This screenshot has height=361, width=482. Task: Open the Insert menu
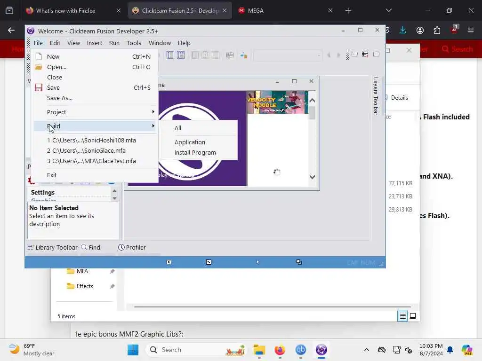click(94, 43)
